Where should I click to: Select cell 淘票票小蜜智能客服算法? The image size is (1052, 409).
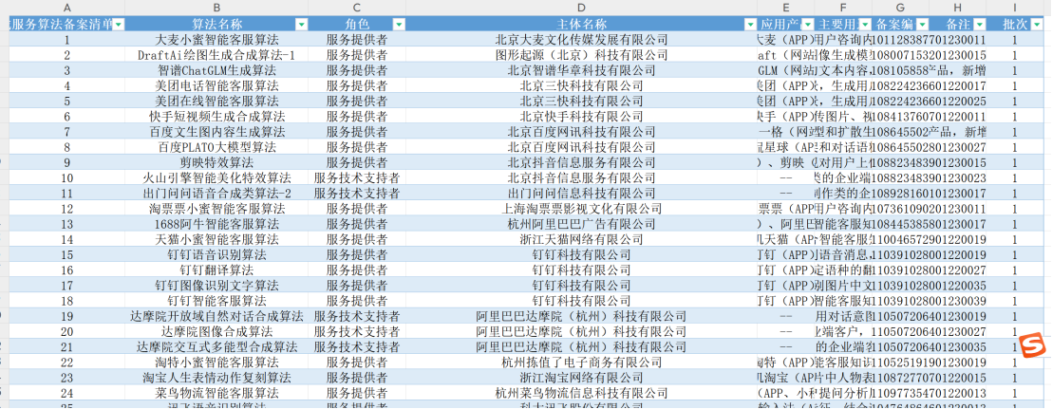pos(216,209)
